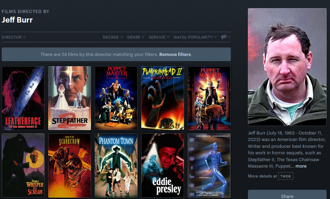Toggle the eye visibility filter icon
Viewport: 330px width, 199px height.
(226, 37)
